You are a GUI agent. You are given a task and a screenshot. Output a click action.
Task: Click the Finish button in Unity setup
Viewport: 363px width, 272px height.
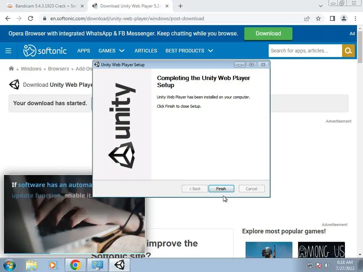221,189
